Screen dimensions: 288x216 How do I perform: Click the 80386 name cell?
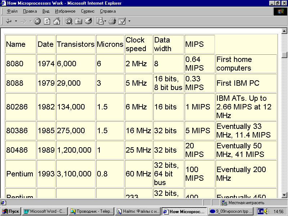point(21,131)
